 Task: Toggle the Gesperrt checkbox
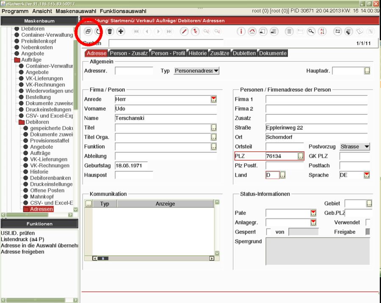(268, 232)
